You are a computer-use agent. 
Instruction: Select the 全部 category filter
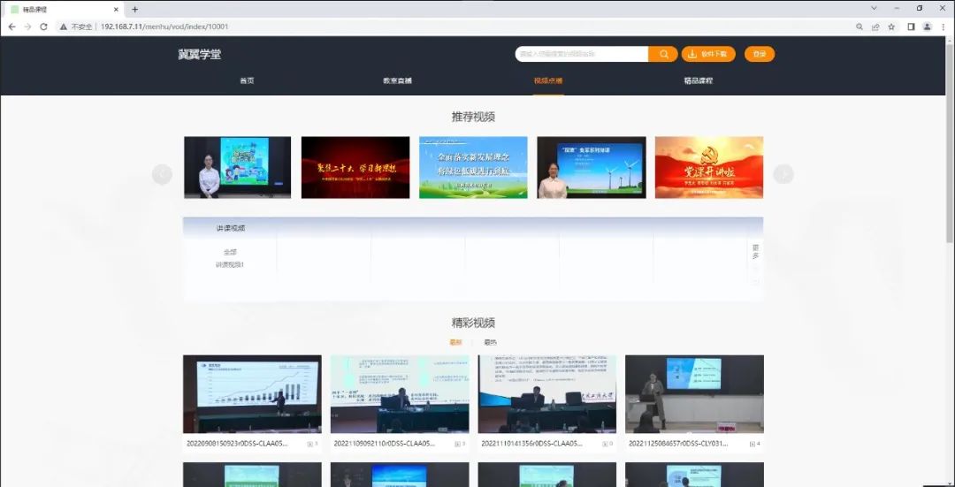230,252
